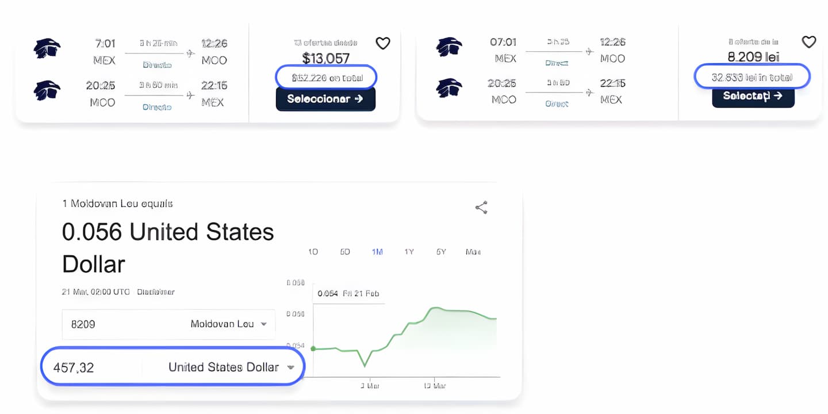Click the plane icon on left MEX-MCO route
The image size is (828, 414).
(x=190, y=53)
